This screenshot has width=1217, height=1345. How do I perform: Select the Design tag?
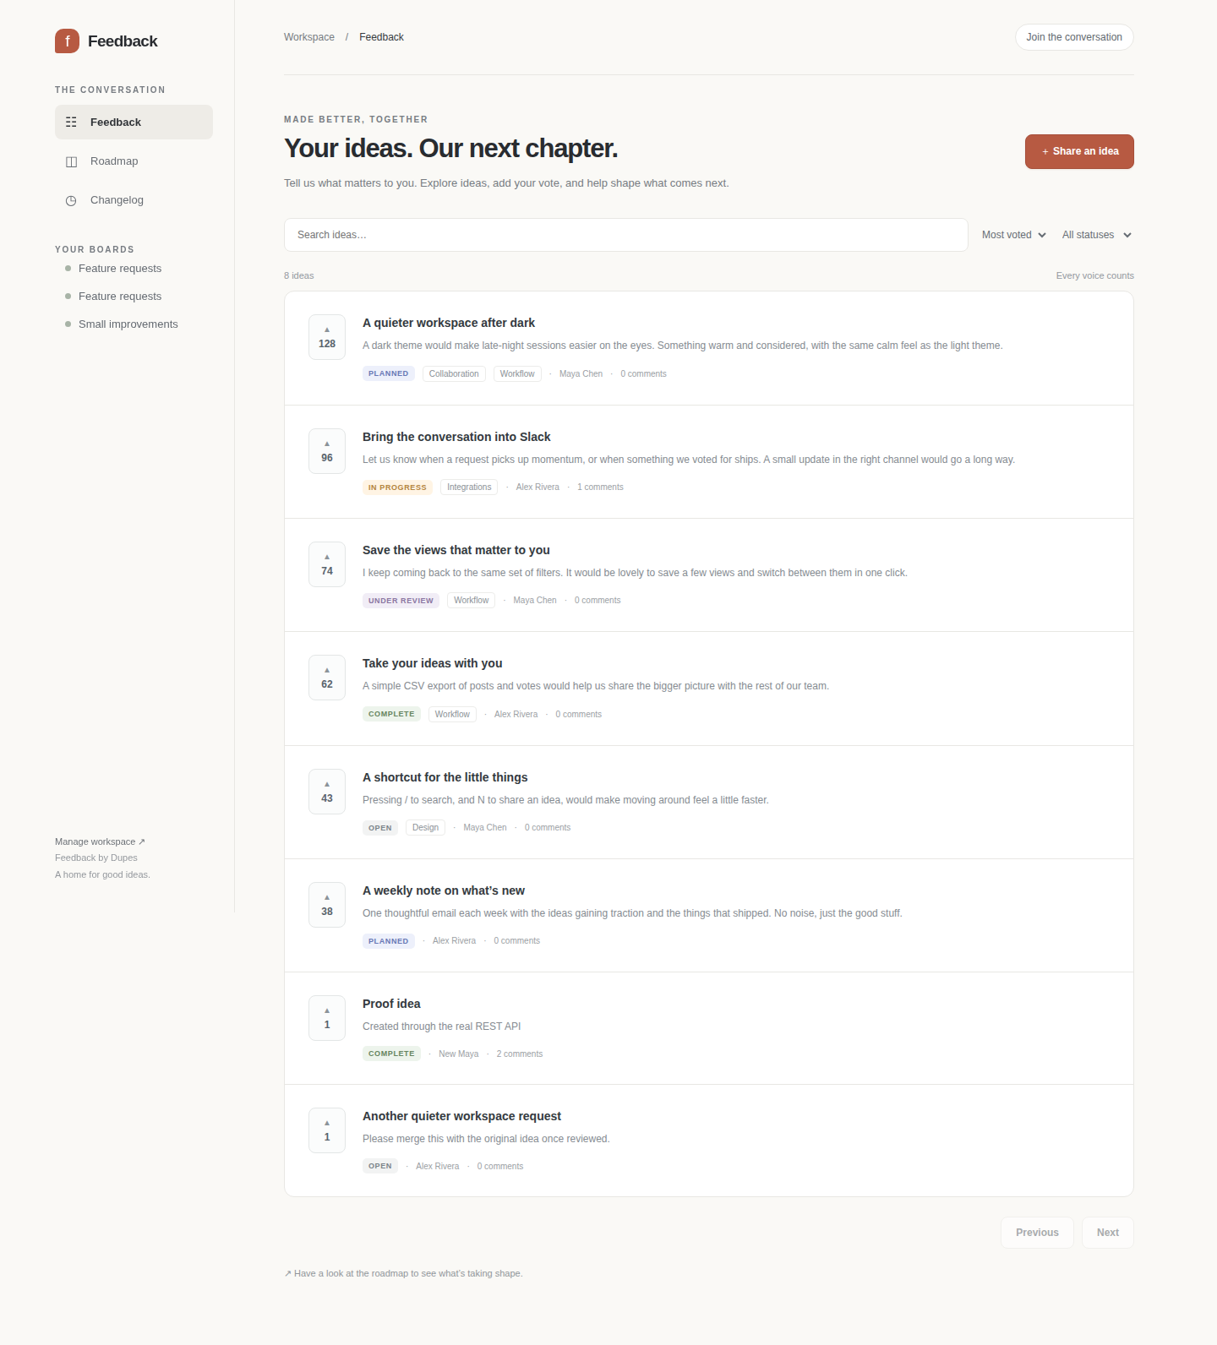(425, 828)
